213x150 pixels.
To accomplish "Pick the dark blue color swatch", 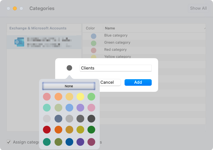I will (x=69, y=142).
